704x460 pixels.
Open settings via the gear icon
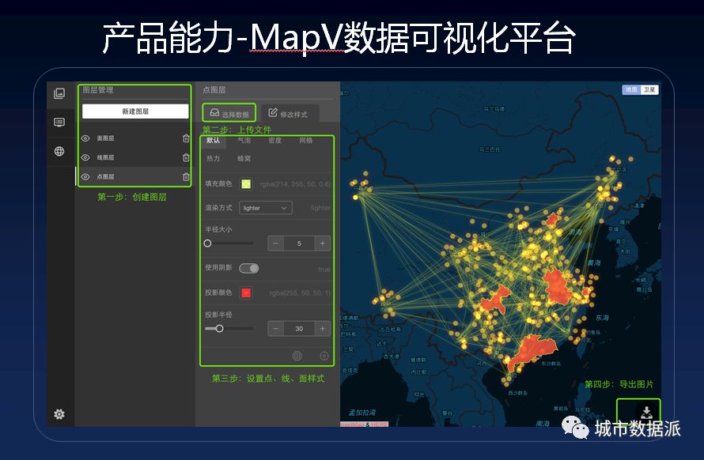pos(59,414)
